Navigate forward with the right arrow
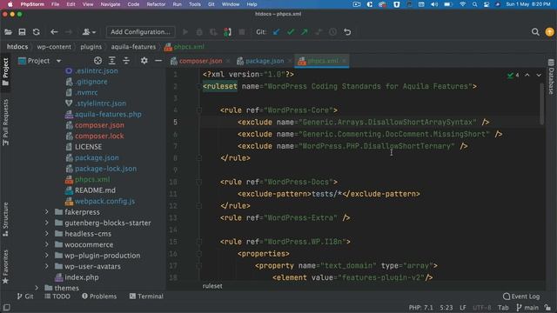This screenshot has height=313, width=557. (x=69, y=32)
